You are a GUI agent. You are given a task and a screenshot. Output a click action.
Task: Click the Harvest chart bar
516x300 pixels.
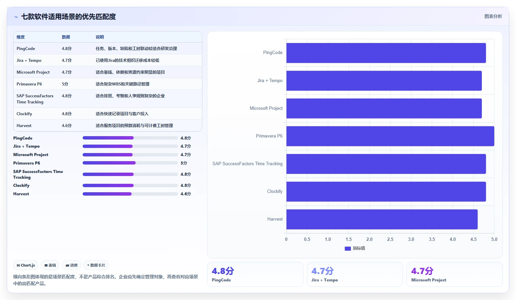[382, 219]
